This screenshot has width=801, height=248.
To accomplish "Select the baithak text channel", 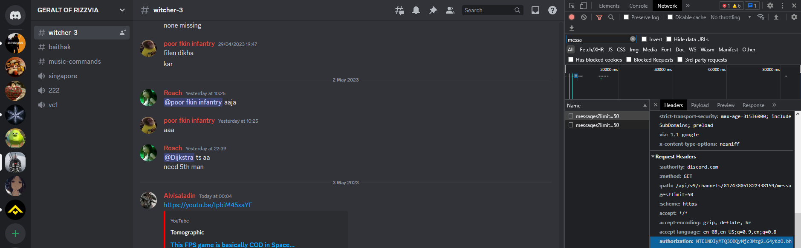I will tap(82, 47).
